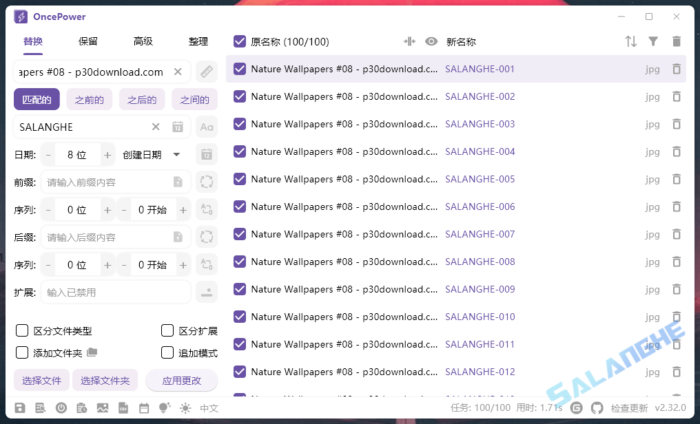The image size is (700, 424).
Task: Click the 应用更改 button
Action: point(182,380)
